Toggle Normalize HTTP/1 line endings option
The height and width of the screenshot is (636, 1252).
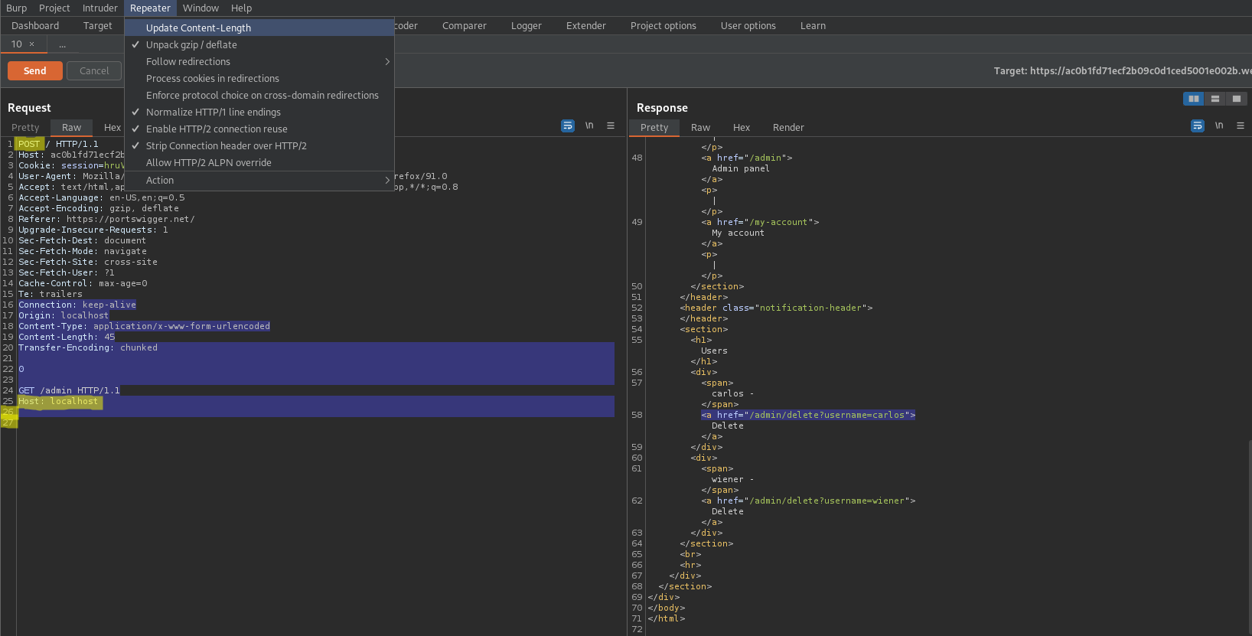[259, 112]
